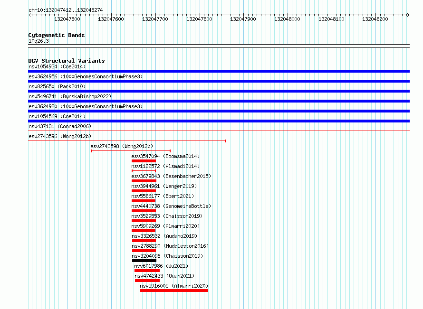Open esv3547094 (Boomsma2014) label
Screen dimensions: 423x309
(x=165, y=156)
